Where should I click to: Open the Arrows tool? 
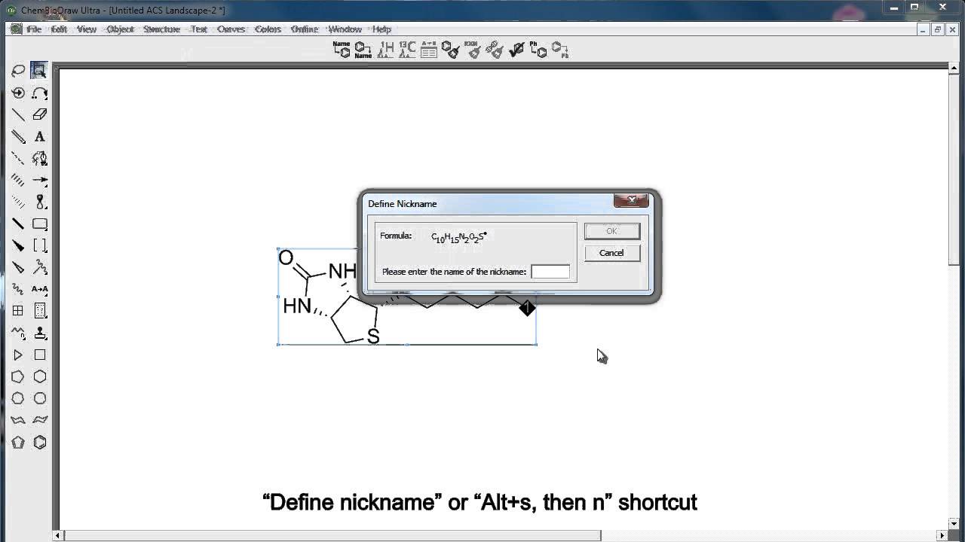click(39, 180)
